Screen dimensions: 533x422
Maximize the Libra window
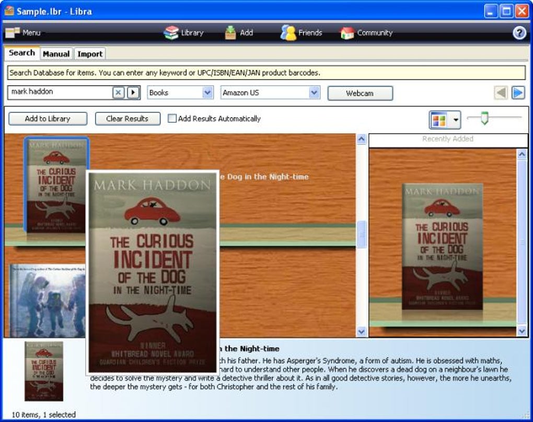[x=506, y=11]
